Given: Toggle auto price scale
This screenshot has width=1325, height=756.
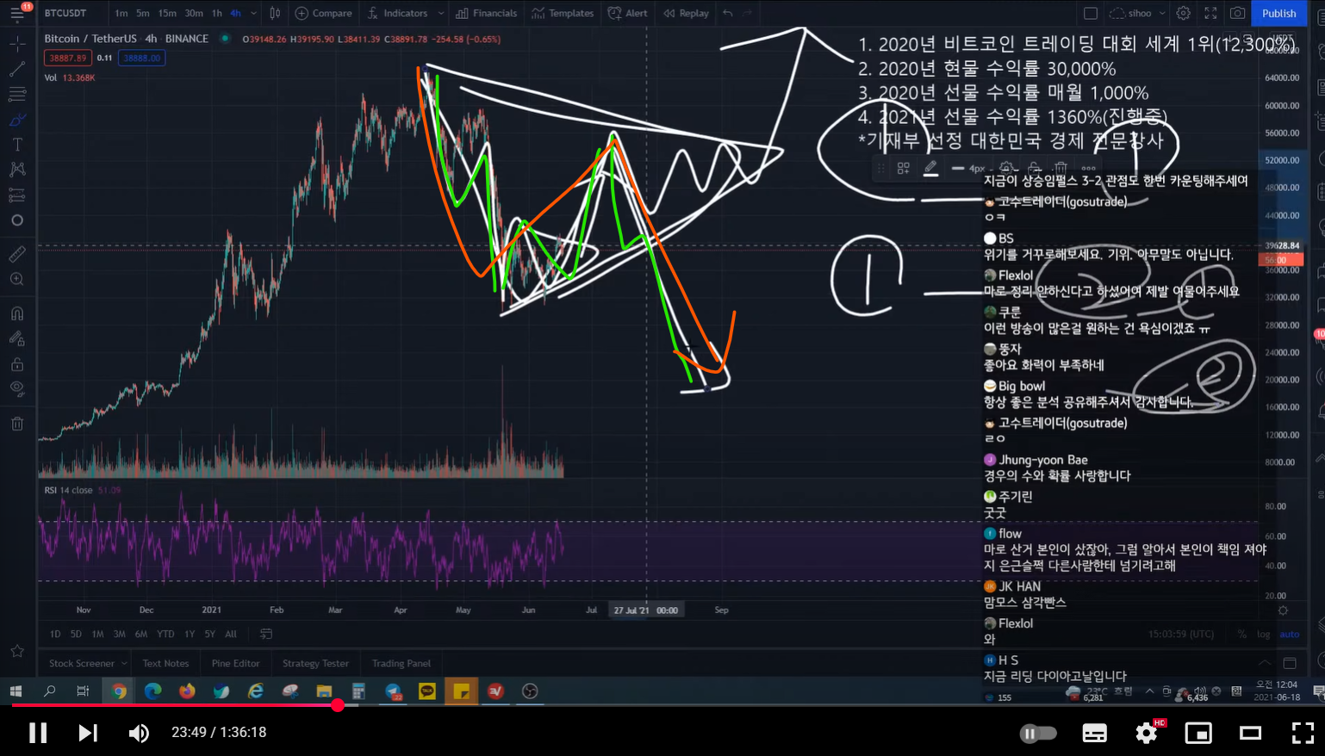Looking at the screenshot, I should click(1289, 634).
